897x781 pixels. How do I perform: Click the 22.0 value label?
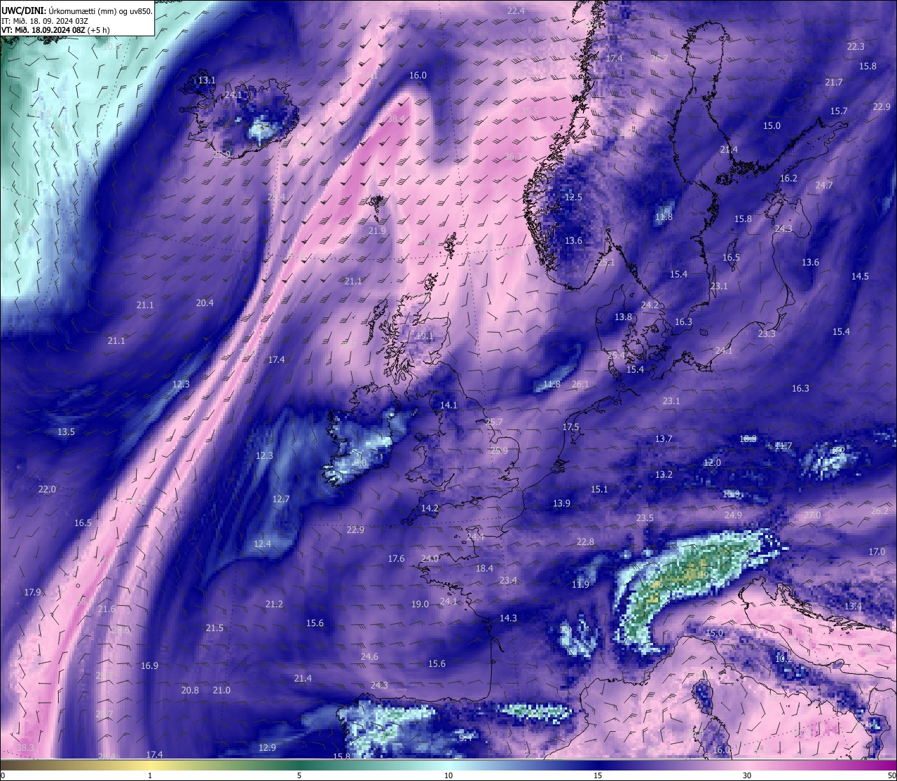point(47,490)
